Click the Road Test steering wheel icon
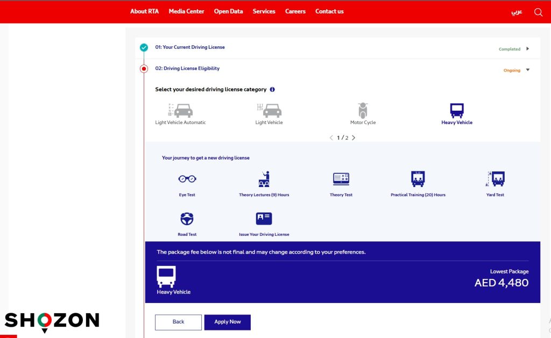 click(187, 218)
